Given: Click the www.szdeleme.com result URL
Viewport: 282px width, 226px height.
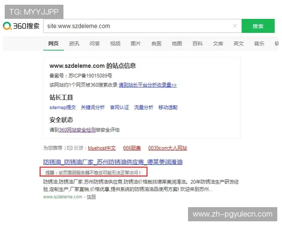Looking at the screenshot, I should point(63,197).
